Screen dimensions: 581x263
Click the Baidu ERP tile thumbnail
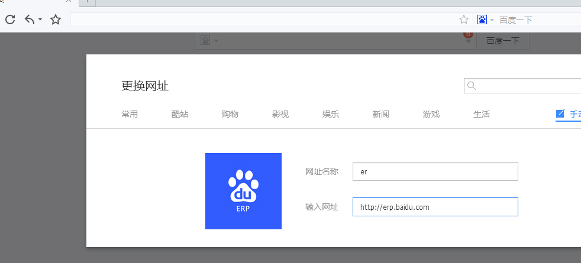pos(243,191)
